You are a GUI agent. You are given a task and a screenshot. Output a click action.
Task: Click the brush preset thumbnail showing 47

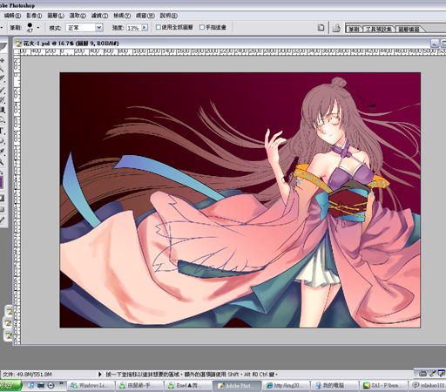[x=30, y=28]
